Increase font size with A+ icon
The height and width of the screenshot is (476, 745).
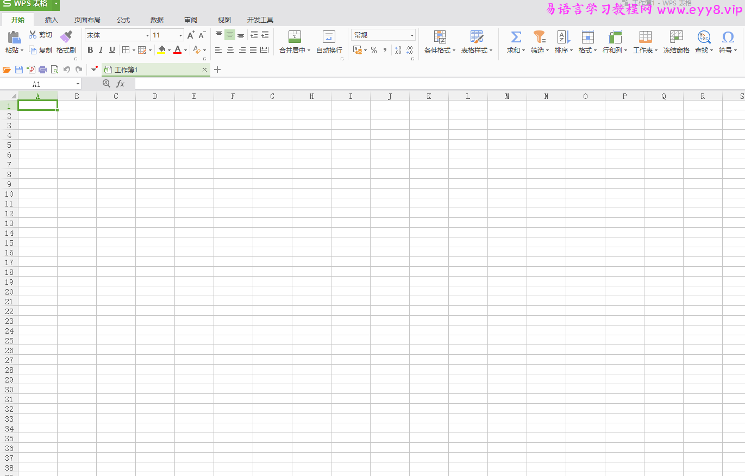191,35
